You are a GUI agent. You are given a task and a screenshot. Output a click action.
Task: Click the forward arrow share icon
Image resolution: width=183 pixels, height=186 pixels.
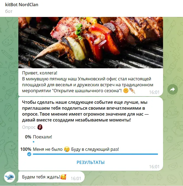click(x=172, y=90)
